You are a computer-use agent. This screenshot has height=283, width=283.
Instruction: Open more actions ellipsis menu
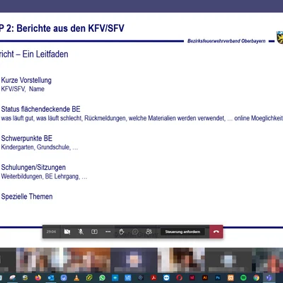(x=108, y=231)
